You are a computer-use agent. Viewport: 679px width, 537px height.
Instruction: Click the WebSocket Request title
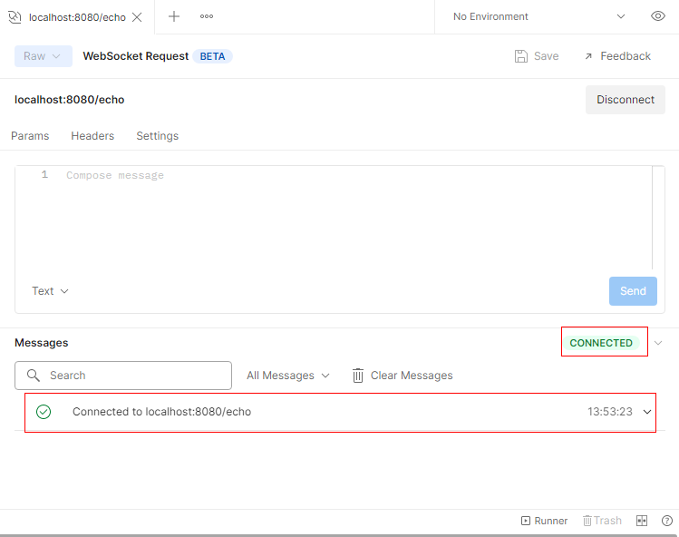(x=136, y=56)
